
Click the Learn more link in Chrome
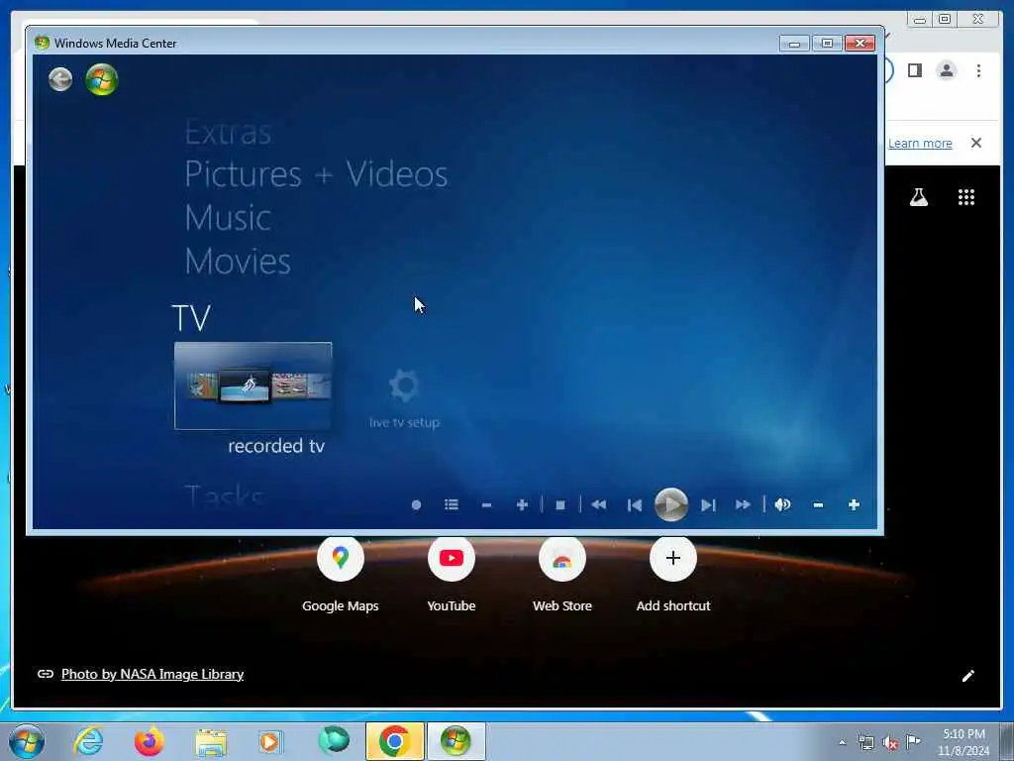pos(920,143)
